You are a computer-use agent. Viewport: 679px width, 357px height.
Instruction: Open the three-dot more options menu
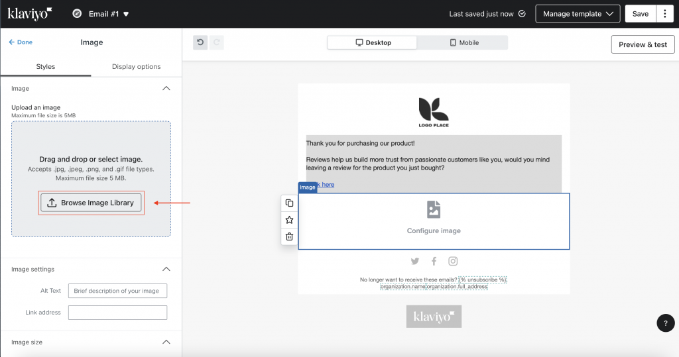click(664, 14)
